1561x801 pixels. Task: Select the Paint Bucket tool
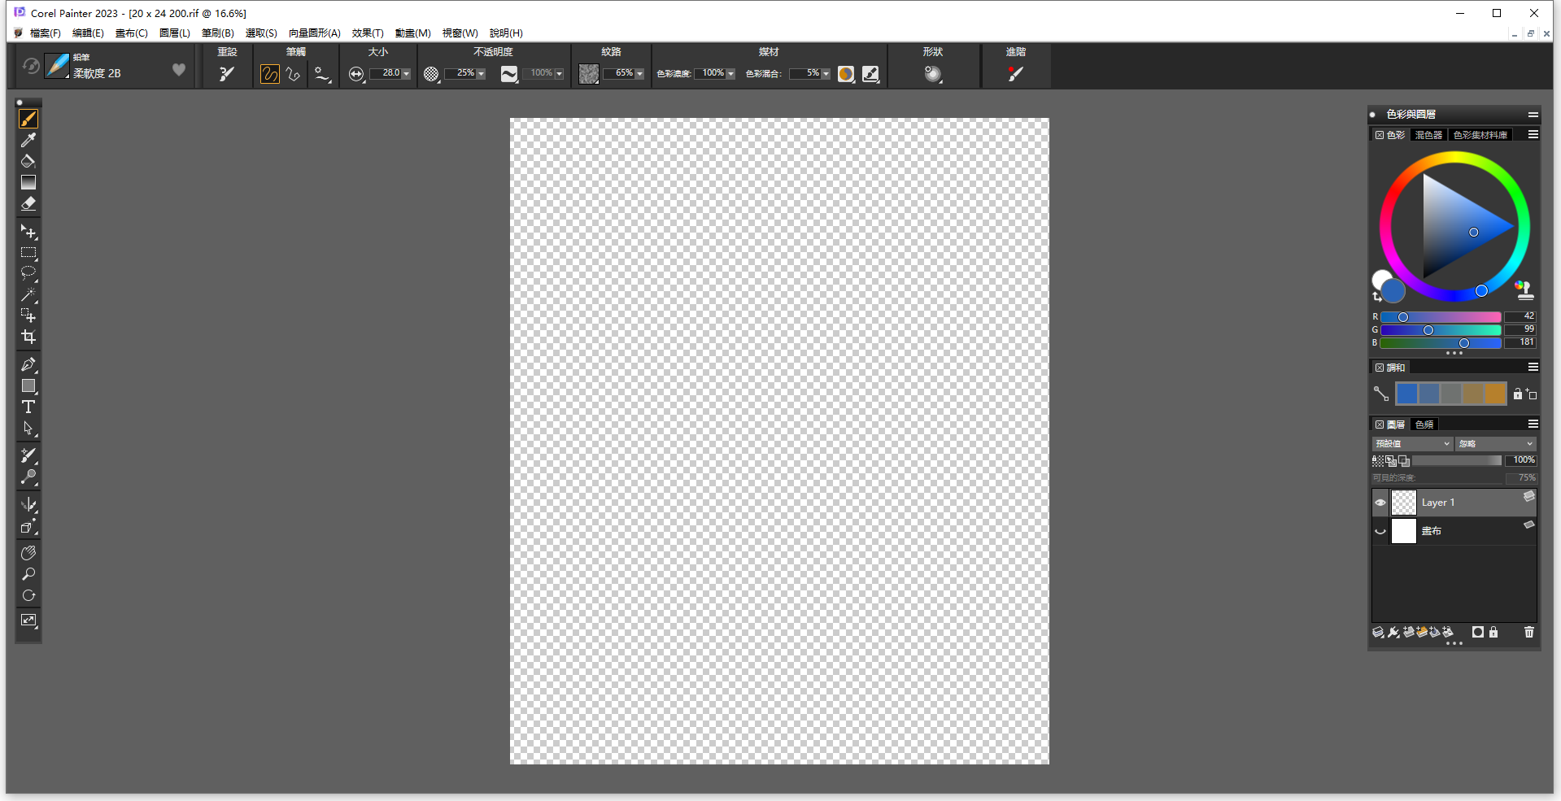[28, 161]
